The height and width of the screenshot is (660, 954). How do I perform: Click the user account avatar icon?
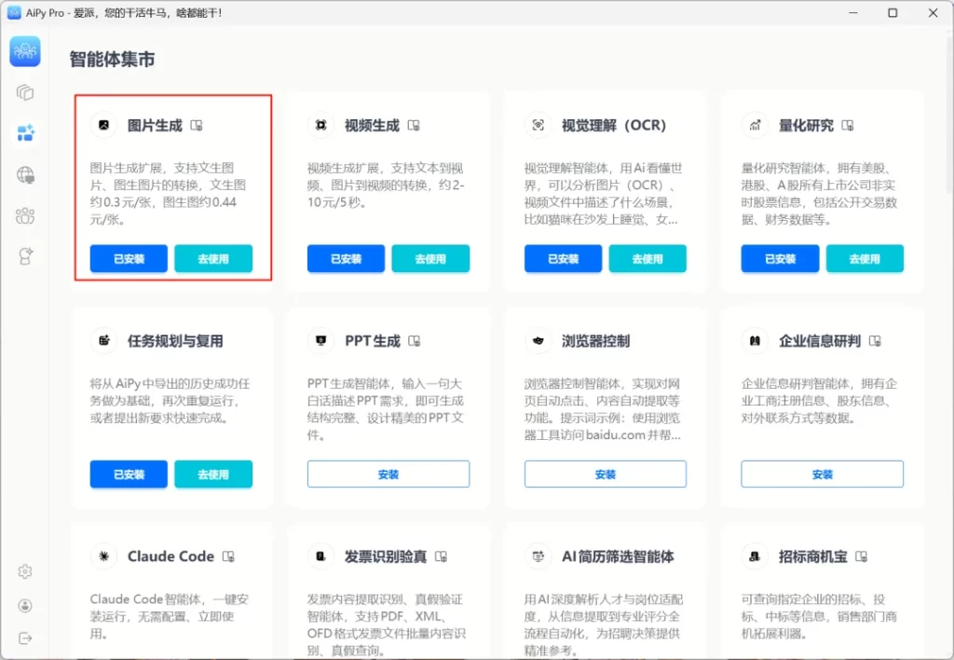click(x=25, y=605)
